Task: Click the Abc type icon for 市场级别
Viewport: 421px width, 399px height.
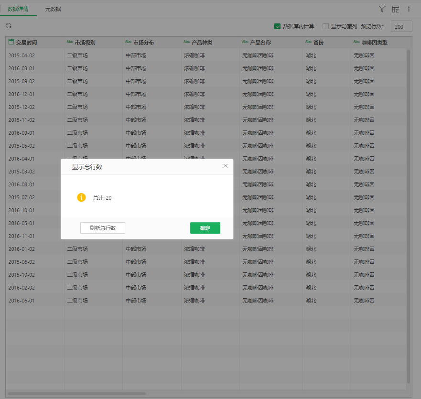Action: pyautogui.click(x=70, y=42)
